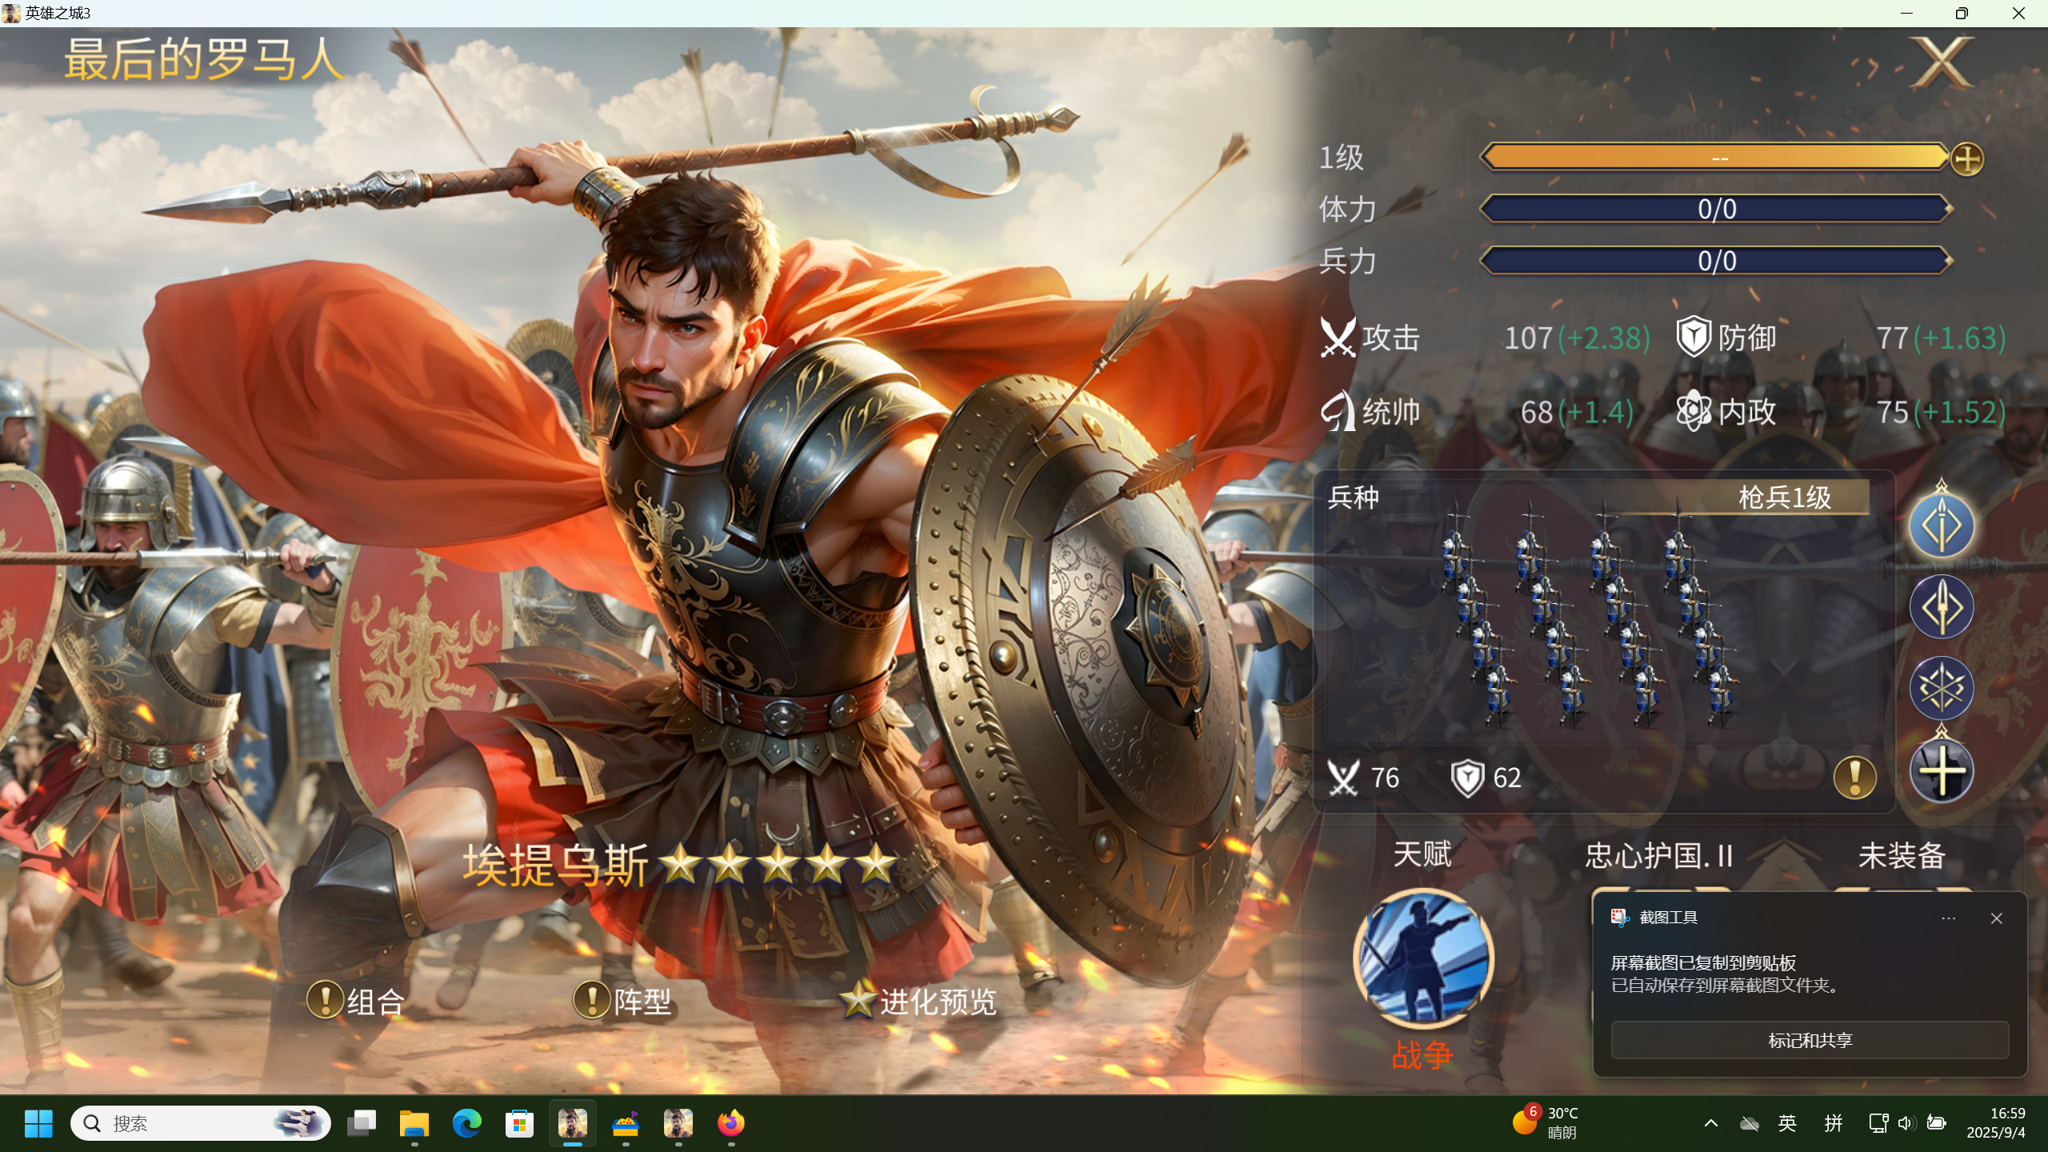Open notification options ellipsis menu
Image resolution: width=2048 pixels, height=1152 pixels.
[1949, 918]
